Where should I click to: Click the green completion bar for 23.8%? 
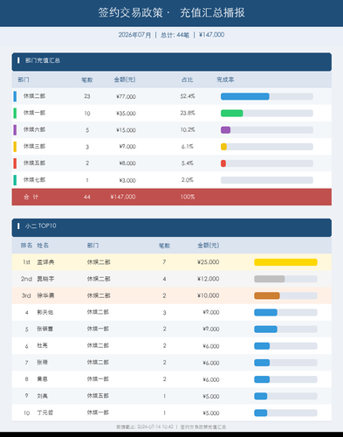232,113
